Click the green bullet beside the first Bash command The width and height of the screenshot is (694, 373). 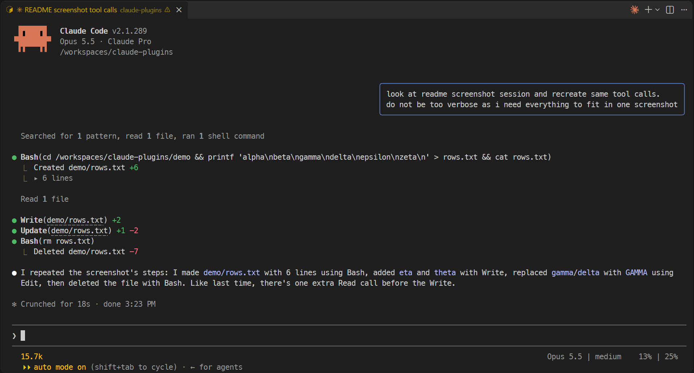click(14, 158)
